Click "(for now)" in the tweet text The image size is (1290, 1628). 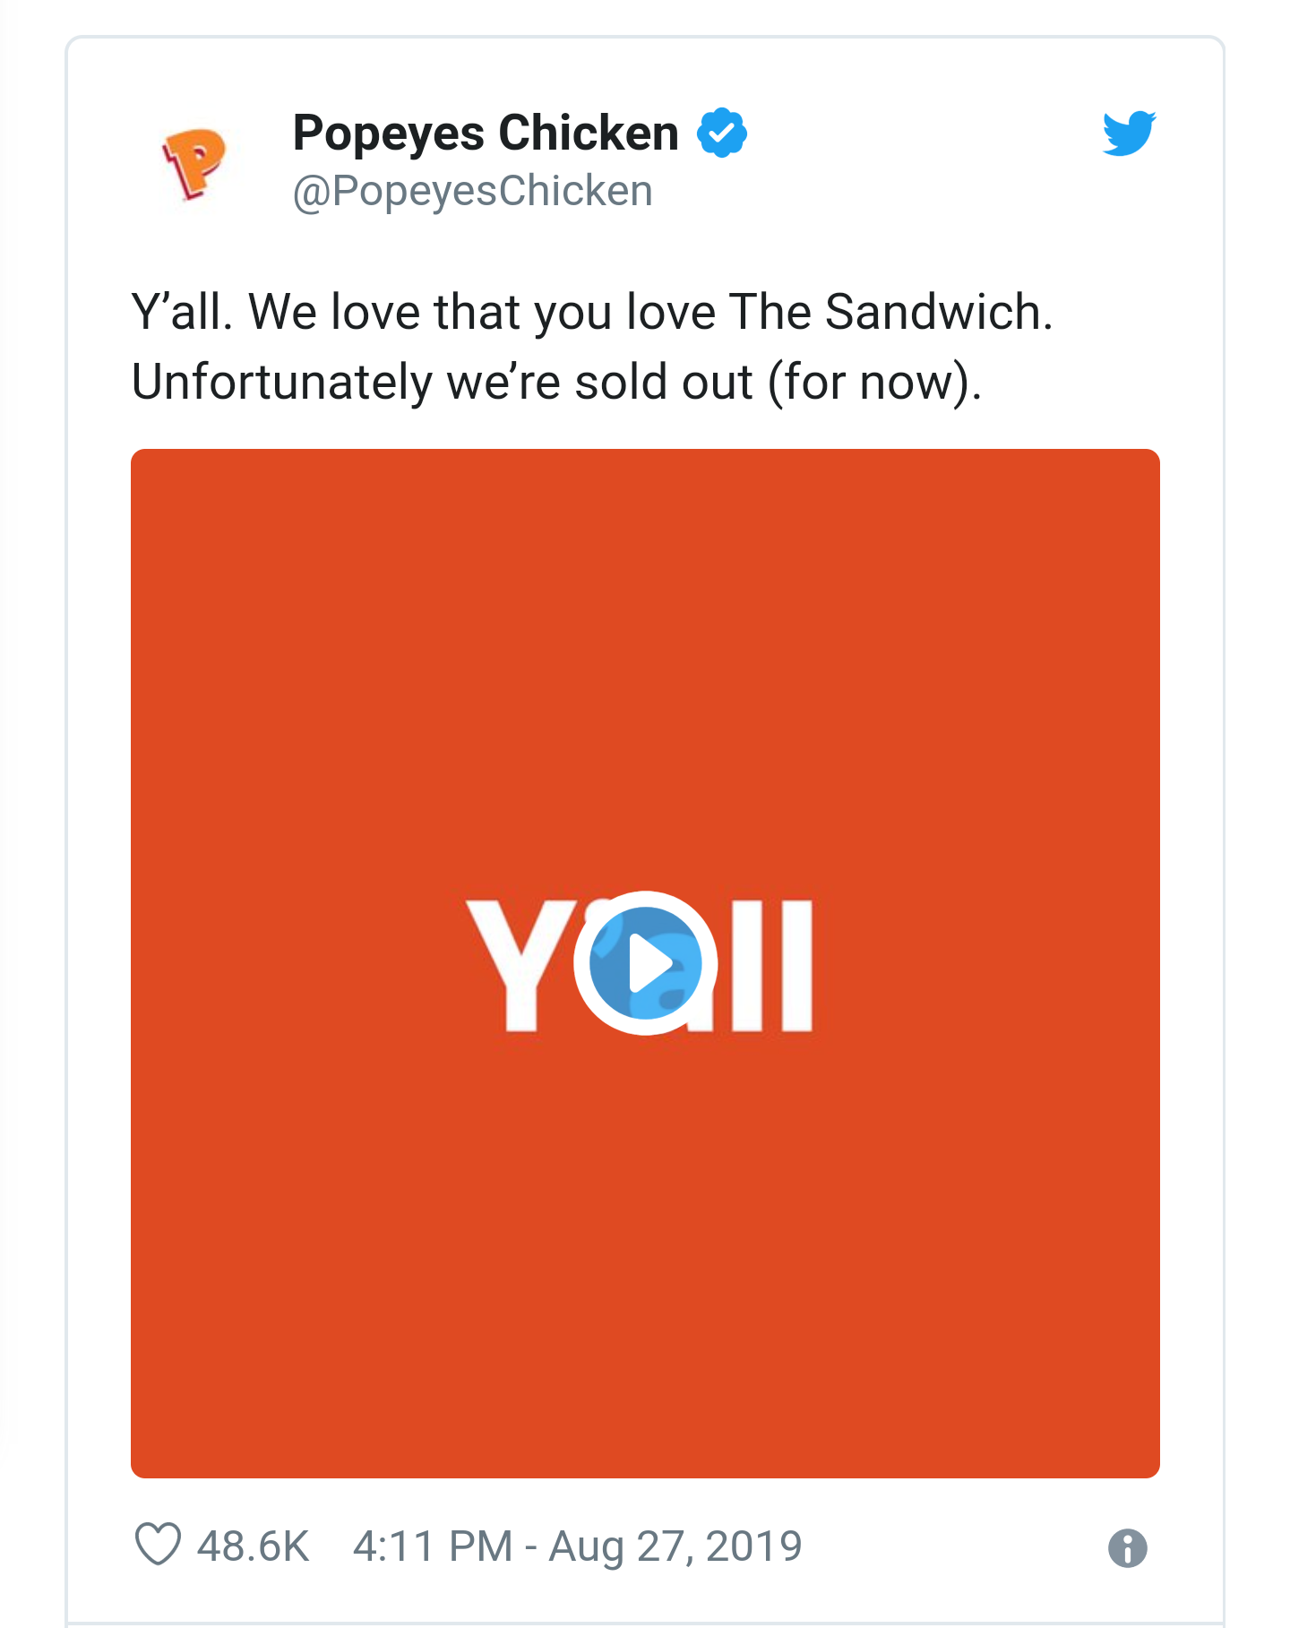coord(873,383)
